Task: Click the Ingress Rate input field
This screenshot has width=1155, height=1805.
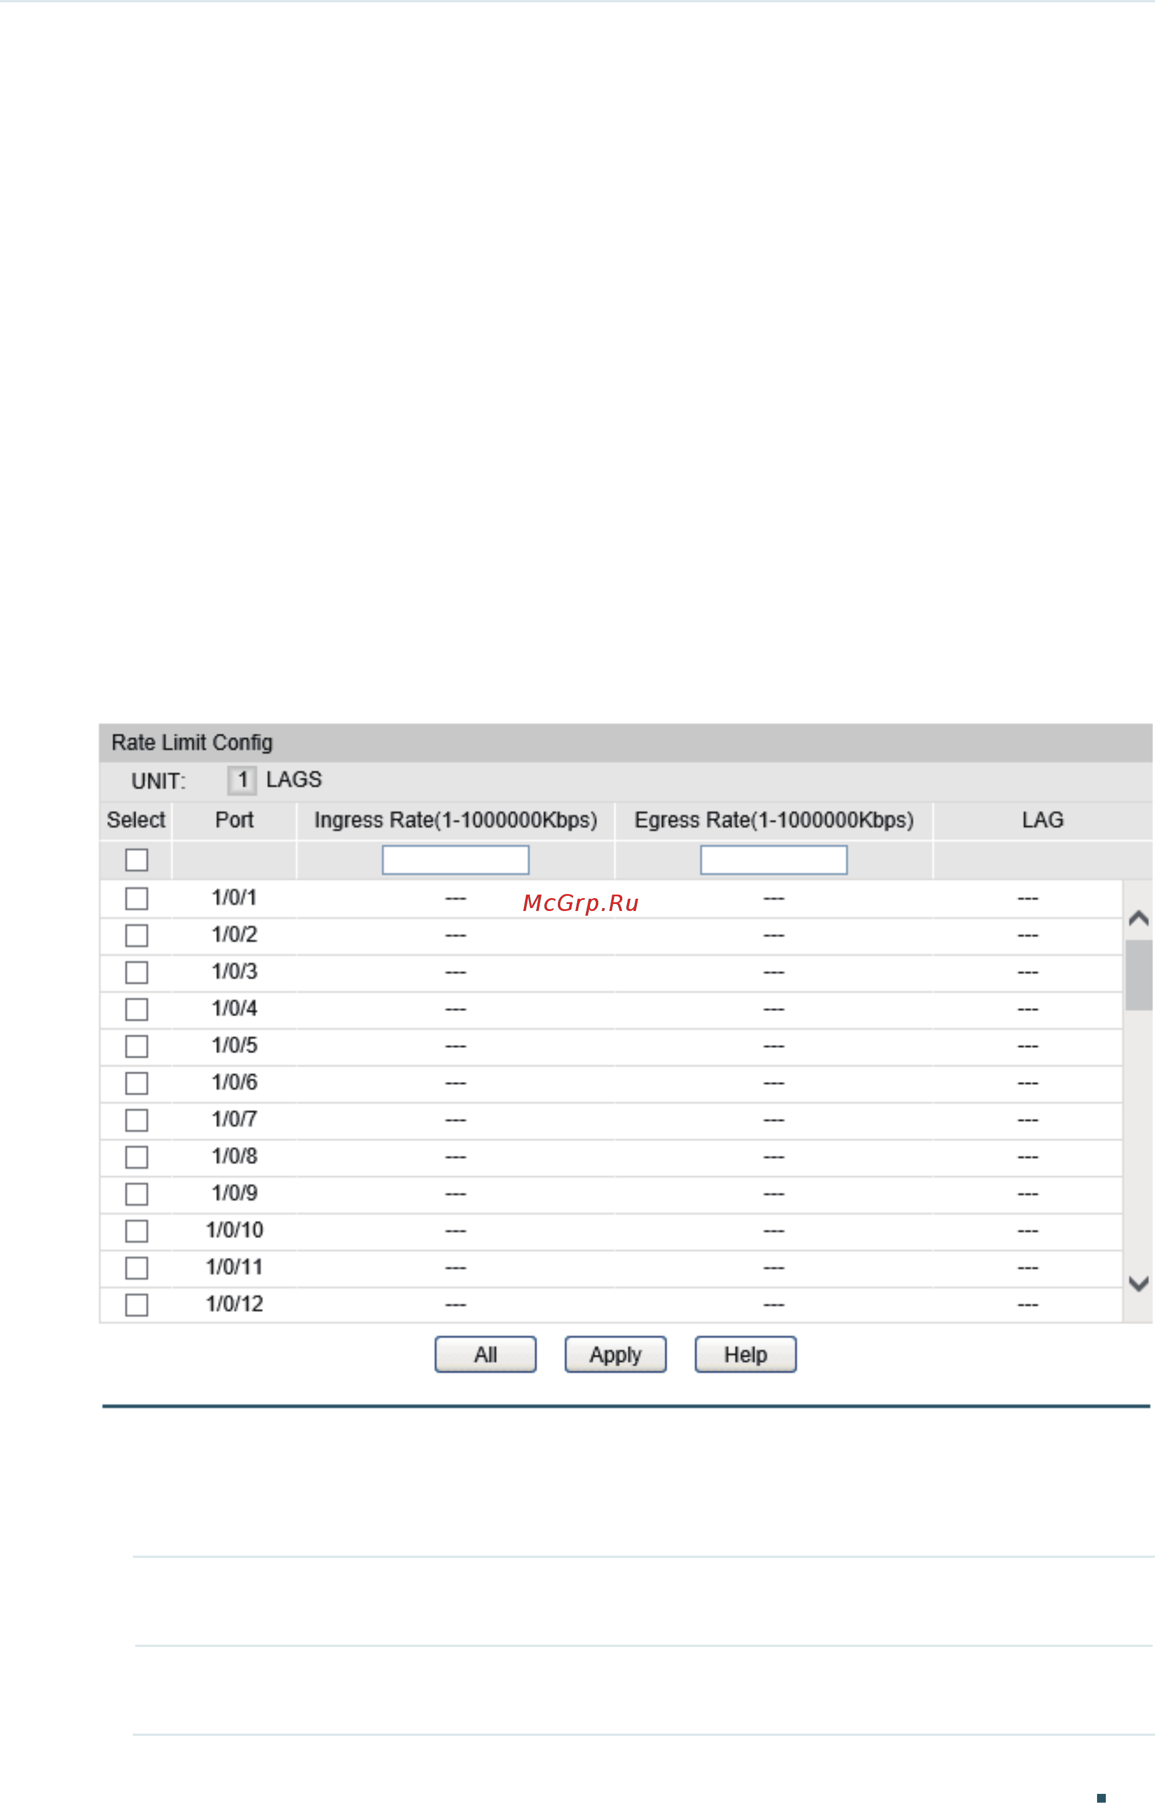Action: 456,860
